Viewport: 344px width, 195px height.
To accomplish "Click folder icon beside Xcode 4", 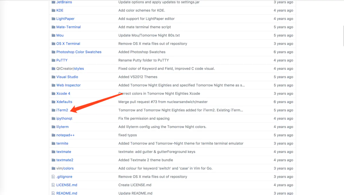I will (x=53, y=93).
